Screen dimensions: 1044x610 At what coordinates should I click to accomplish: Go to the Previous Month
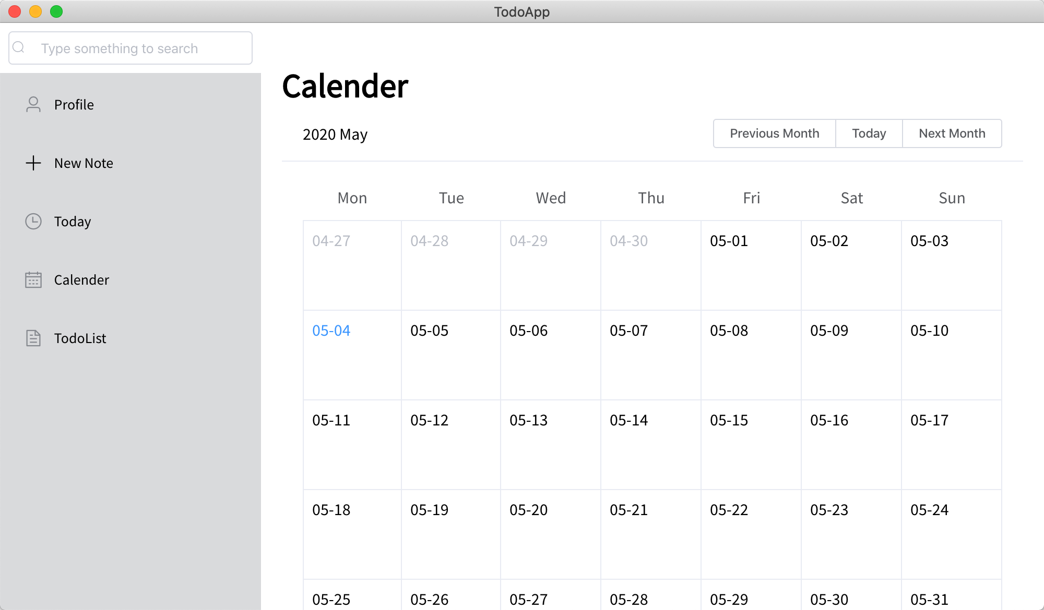774,133
